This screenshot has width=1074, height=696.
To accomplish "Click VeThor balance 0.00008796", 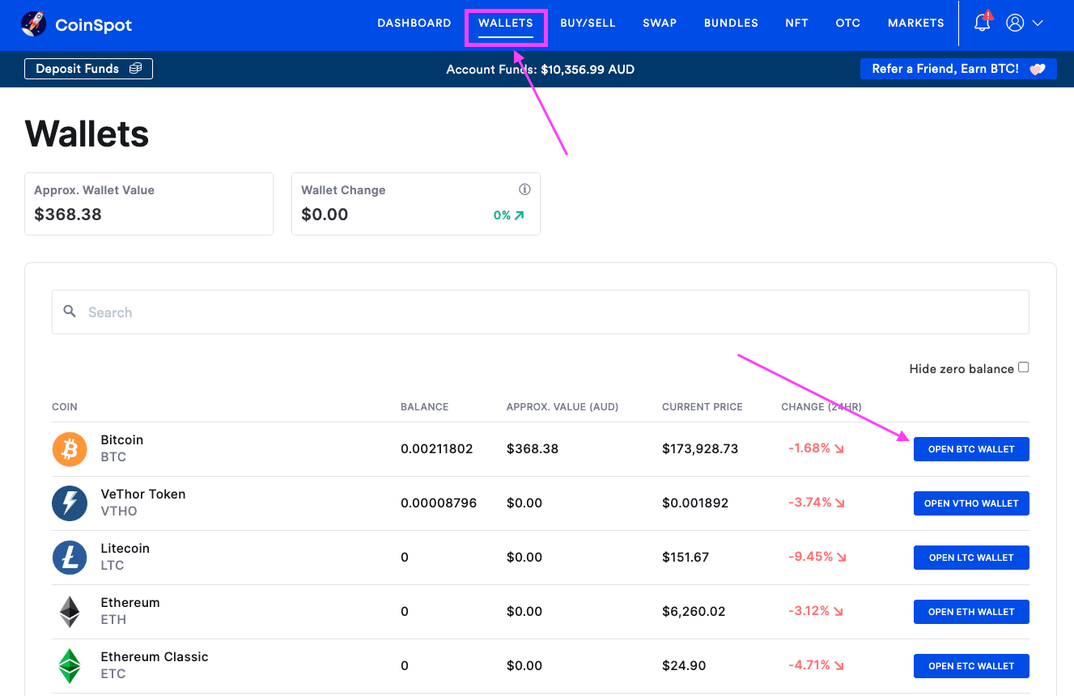I will pos(439,503).
